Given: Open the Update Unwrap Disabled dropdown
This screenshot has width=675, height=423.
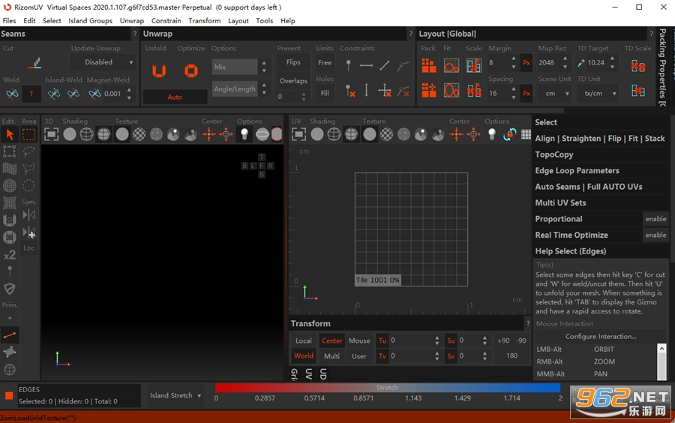Looking at the screenshot, I should point(103,62).
